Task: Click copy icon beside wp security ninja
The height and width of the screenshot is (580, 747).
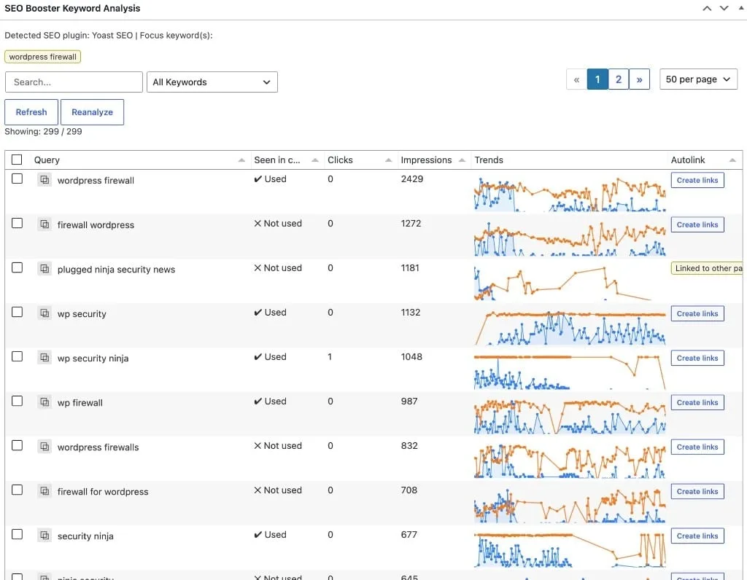Action: point(44,358)
